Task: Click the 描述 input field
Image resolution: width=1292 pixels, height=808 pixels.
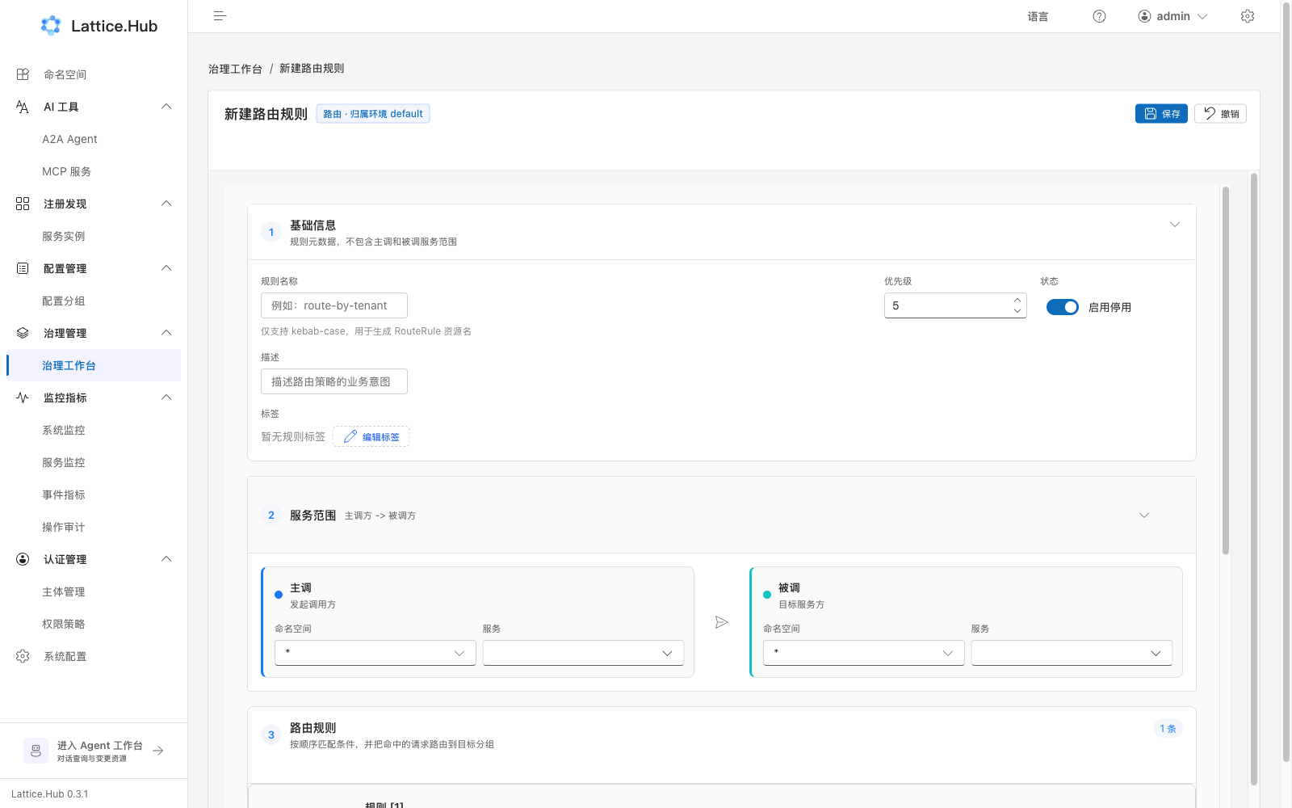Action: (x=334, y=381)
